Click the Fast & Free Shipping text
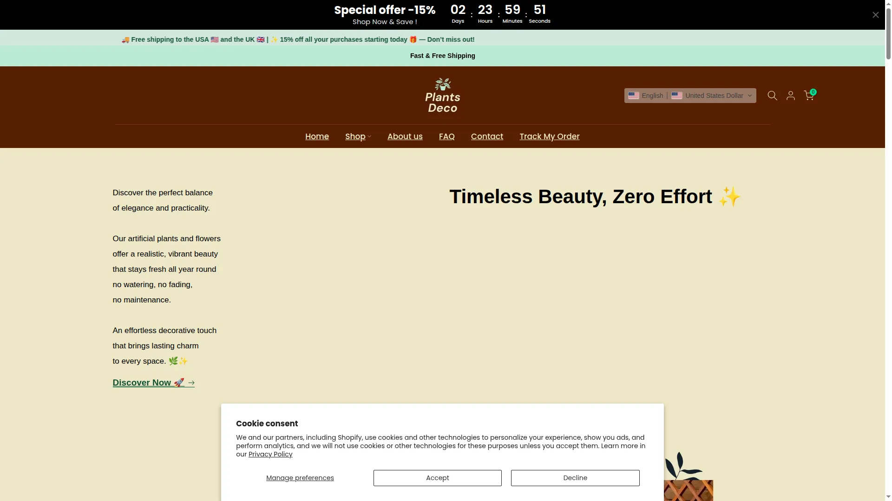 442,56
